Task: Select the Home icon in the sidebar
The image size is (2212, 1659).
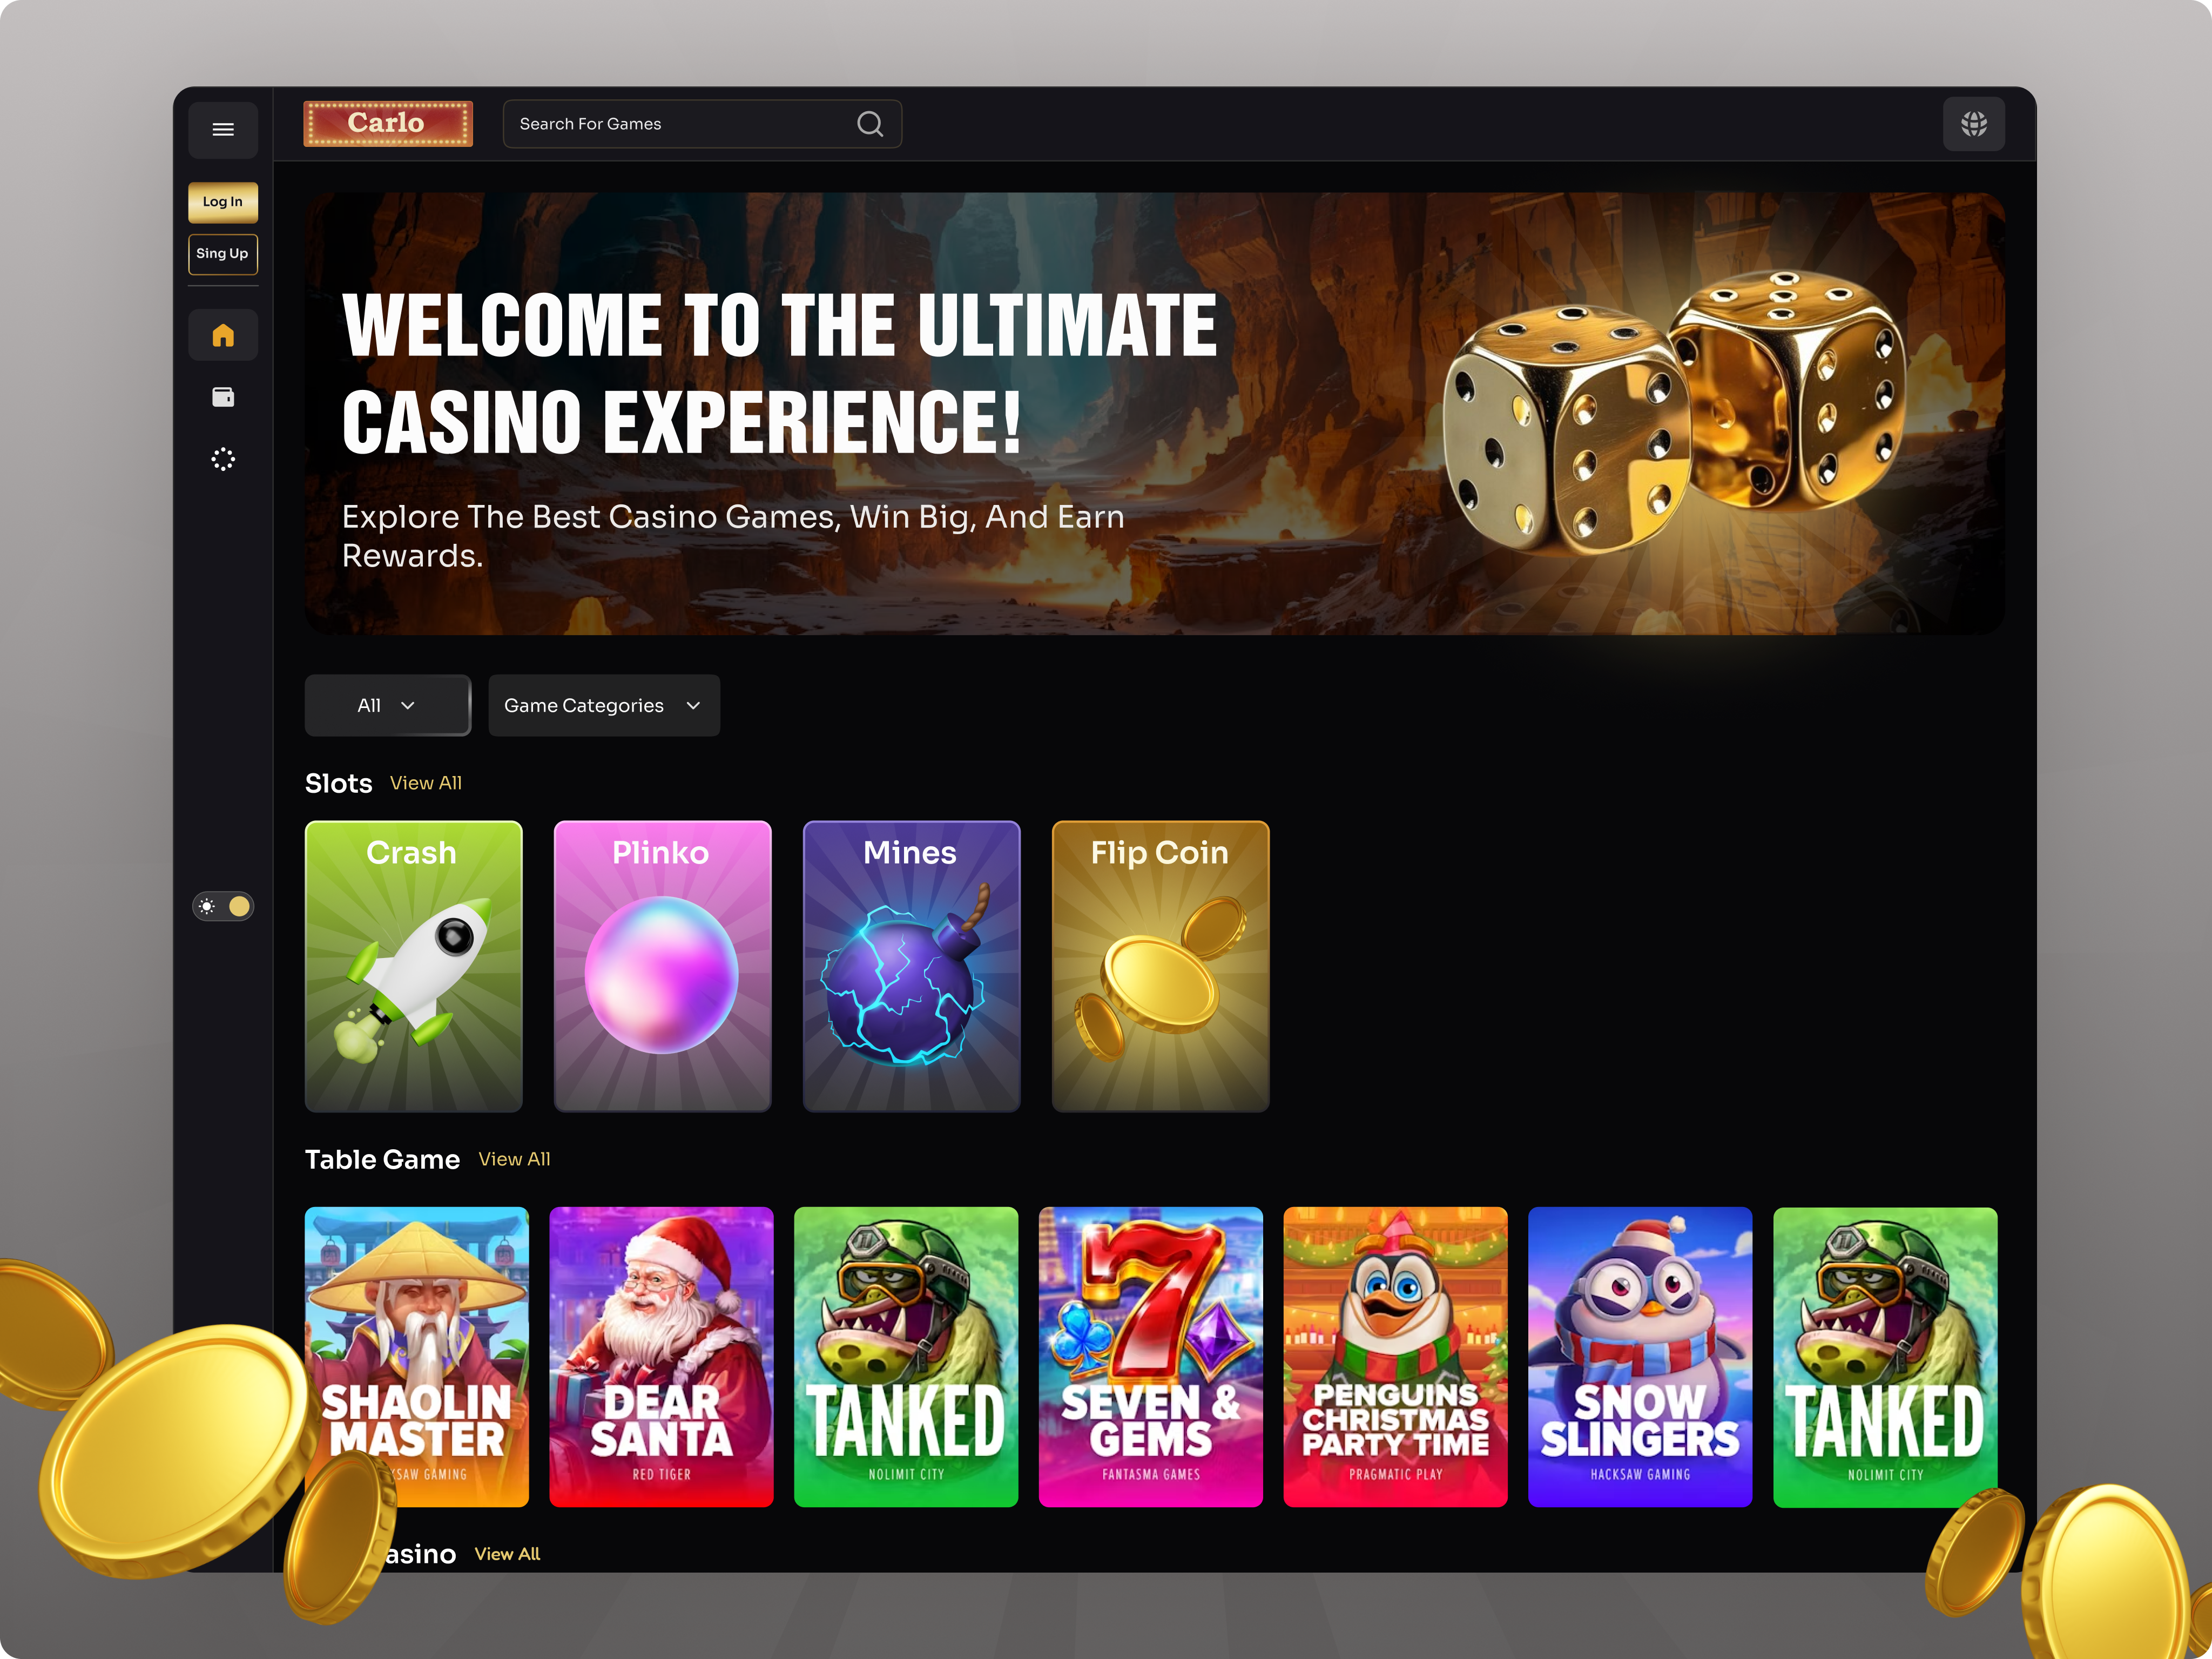Action: (223, 335)
